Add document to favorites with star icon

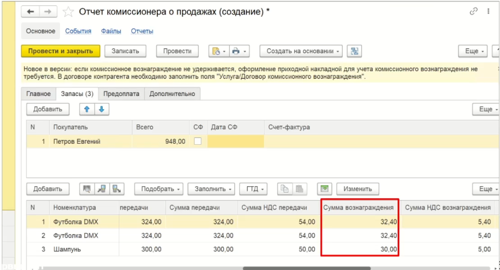[69, 11]
